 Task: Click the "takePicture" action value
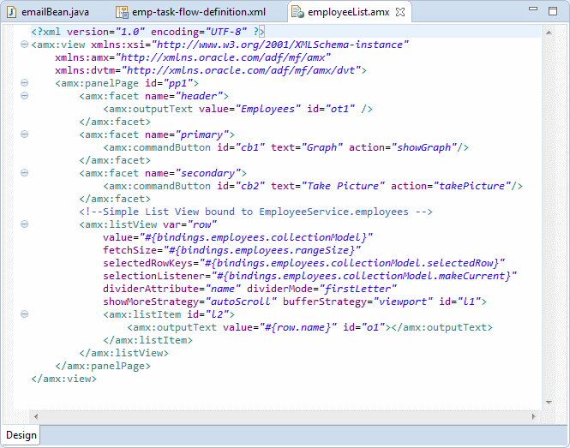471,186
